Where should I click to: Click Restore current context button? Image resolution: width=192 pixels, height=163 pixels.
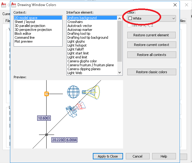coord(151,45)
